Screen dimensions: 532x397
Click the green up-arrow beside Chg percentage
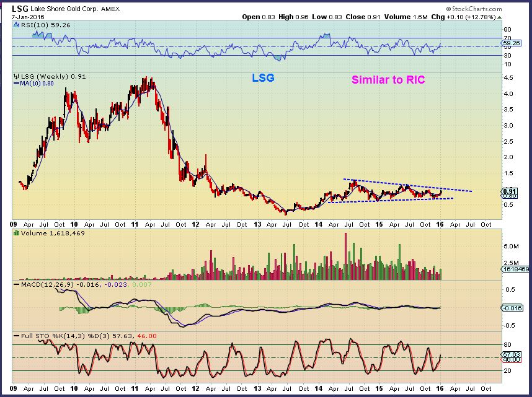pos(499,17)
